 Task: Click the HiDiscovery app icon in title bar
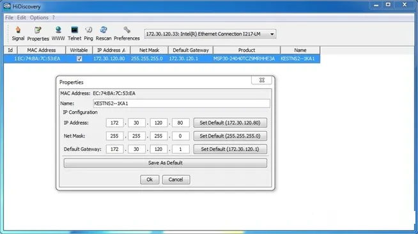coord(7,6)
